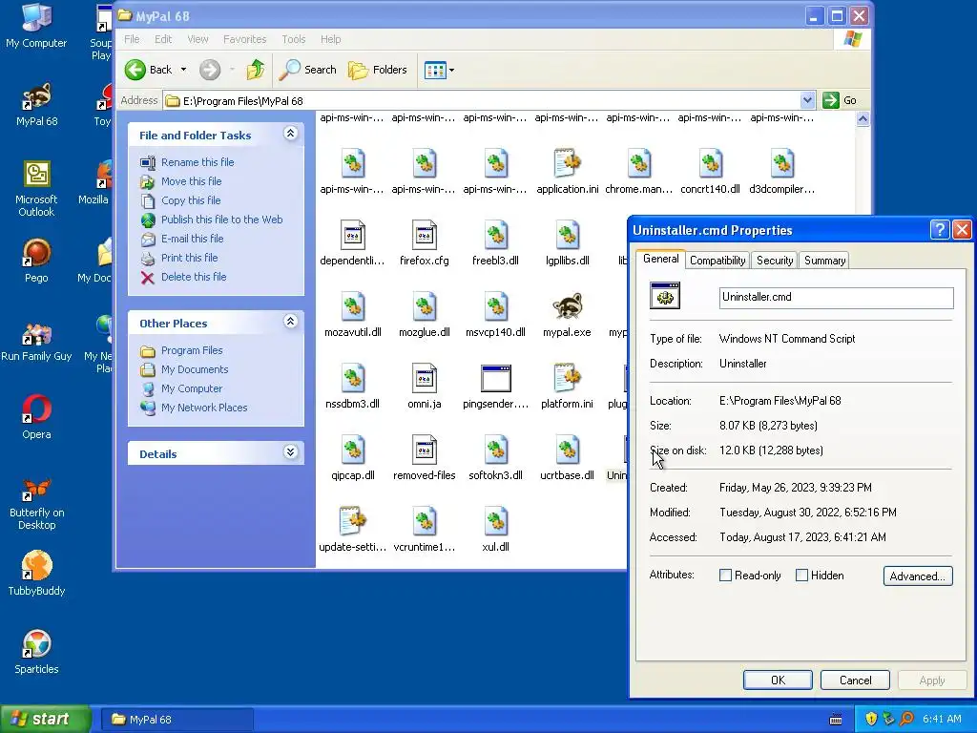Viewport: 977px width, 733px height.
Task: Click E-mail this file link
Action: pyautogui.click(x=192, y=238)
